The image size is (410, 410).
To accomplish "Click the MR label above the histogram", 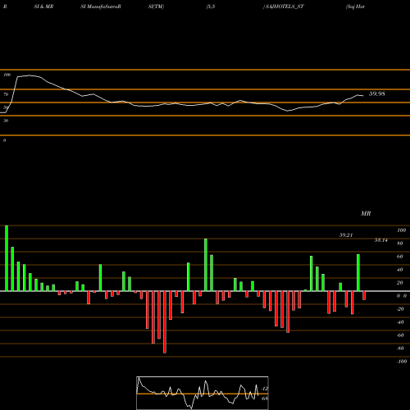I will click(366, 213).
